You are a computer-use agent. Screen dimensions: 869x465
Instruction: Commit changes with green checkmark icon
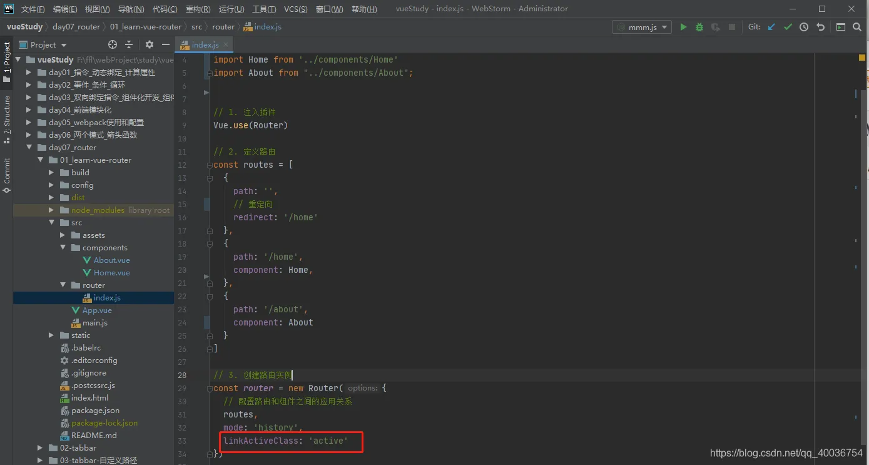[788, 27]
